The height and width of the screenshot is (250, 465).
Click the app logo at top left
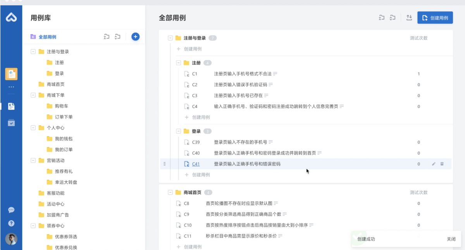11,17
